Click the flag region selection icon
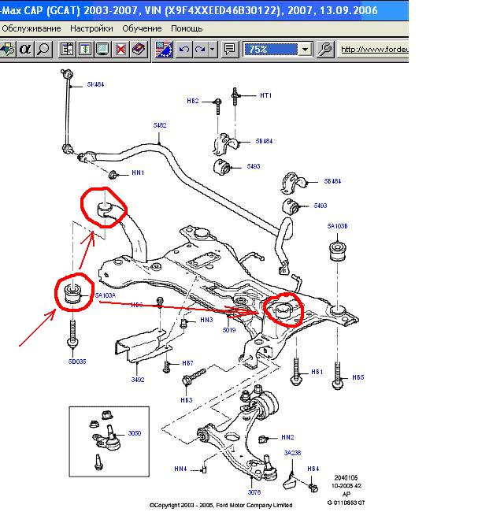The image size is (504, 523). tap(164, 50)
